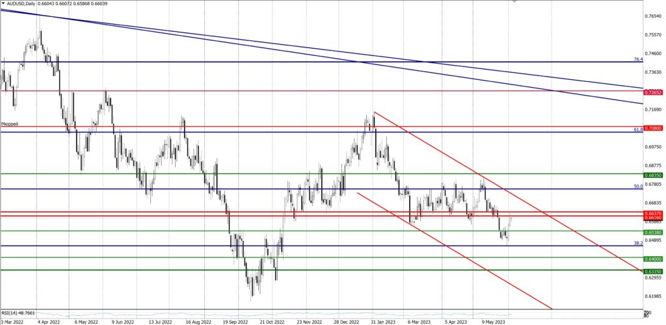Click the 3 Mar 2022 date label
The height and width of the screenshot is (325, 666).
[13, 321]
